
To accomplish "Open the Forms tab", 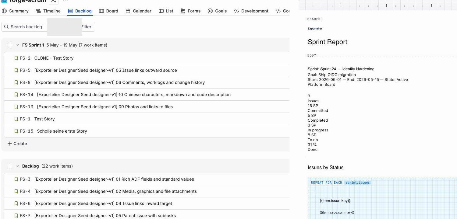I will coord(190,11).
